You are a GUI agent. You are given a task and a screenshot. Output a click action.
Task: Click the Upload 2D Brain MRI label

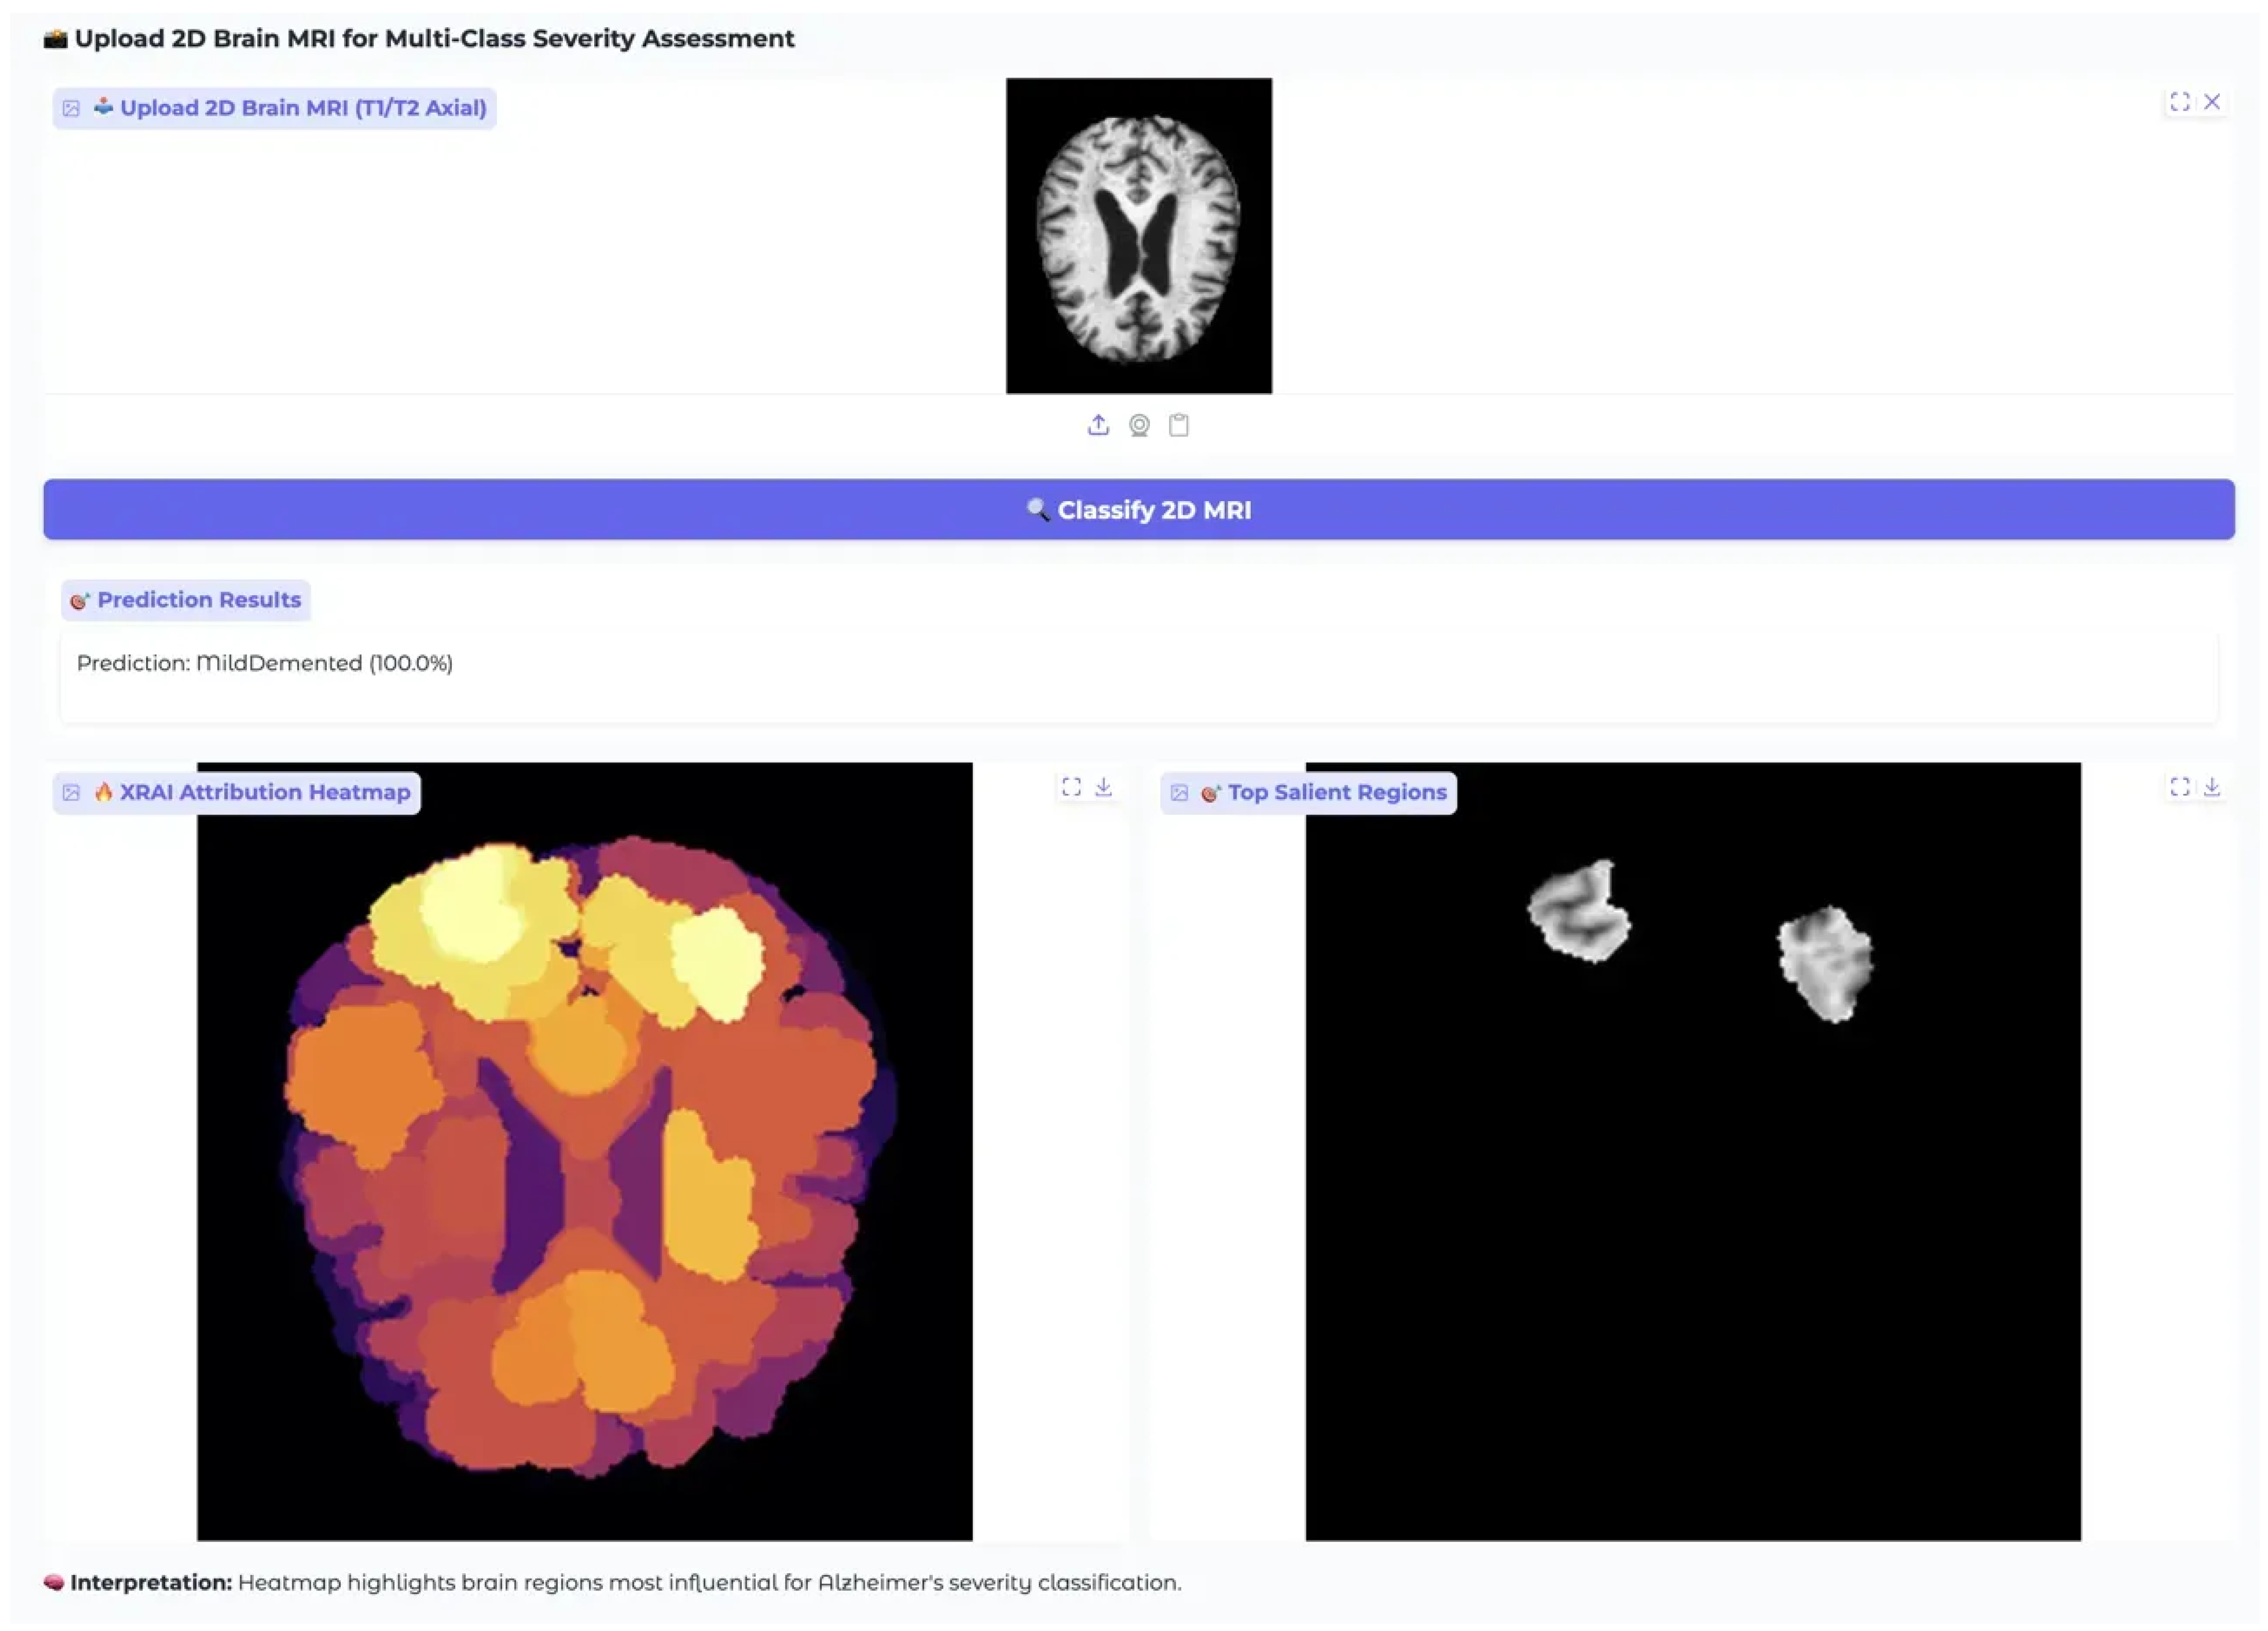[x=302, y=108]
